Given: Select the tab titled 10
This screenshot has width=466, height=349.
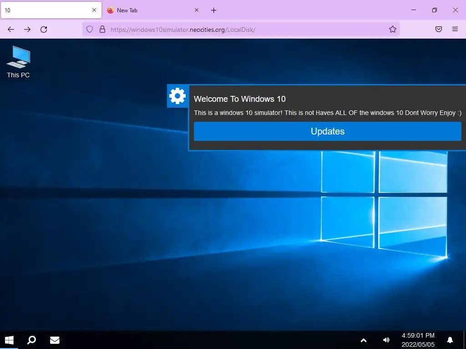Looking at the screenshot, I should [x=51, y=10].
